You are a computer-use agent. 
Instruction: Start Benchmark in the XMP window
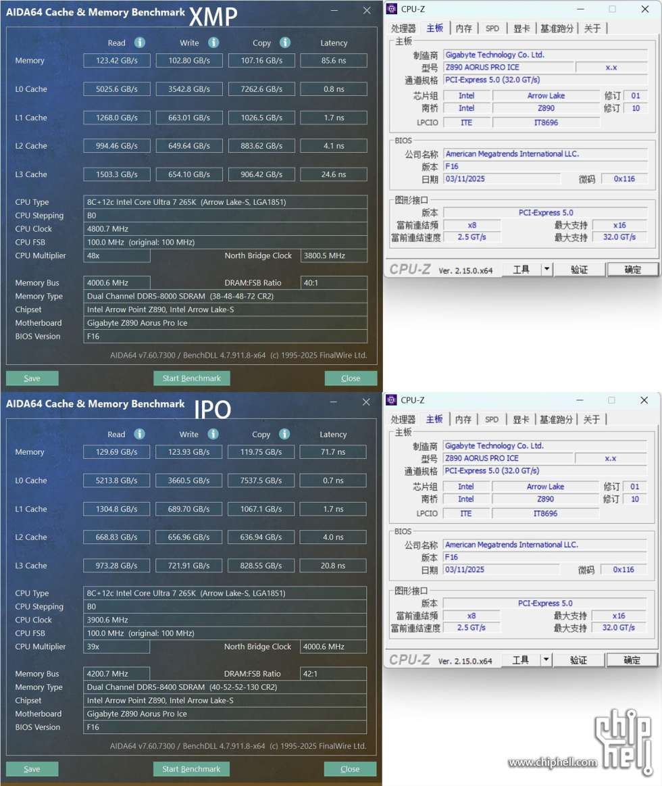click(x=191, y=378)
